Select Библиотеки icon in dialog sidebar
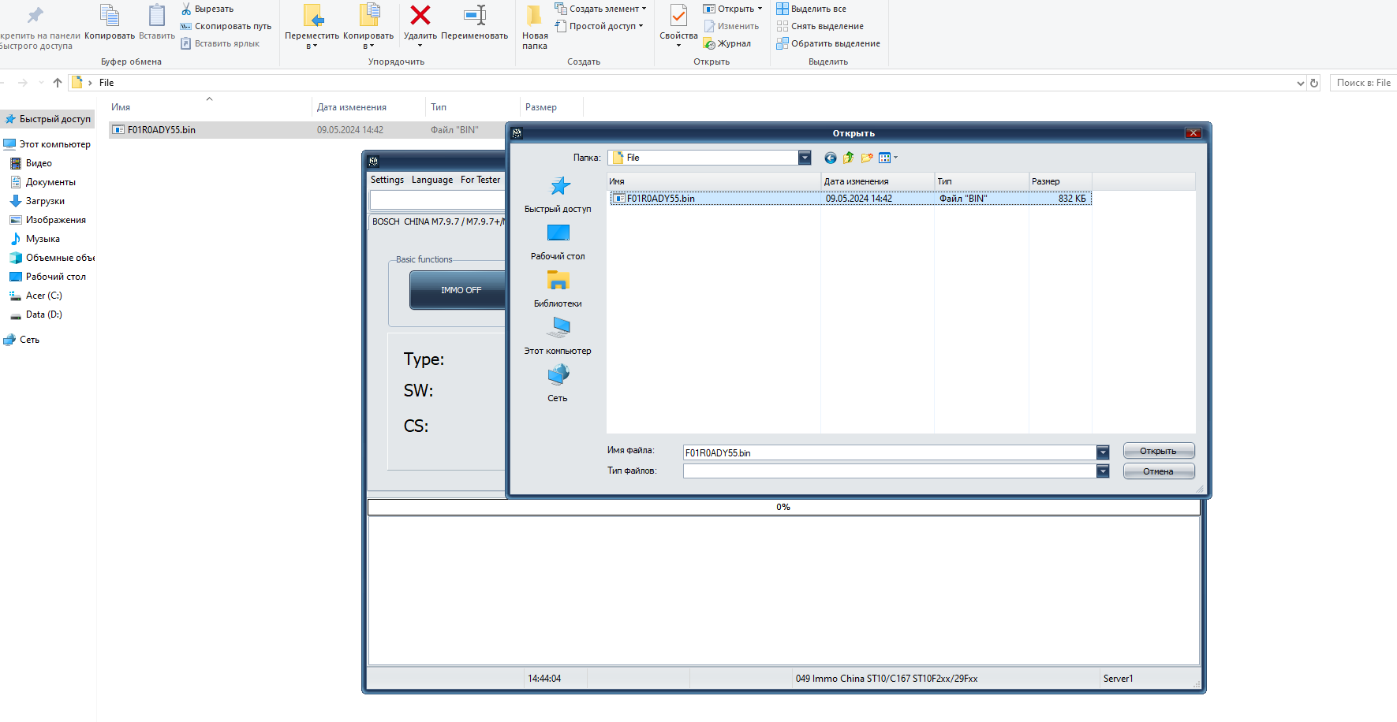This screenshot has height=722, width=1397. pyautogui.click(x=558, y=280)
